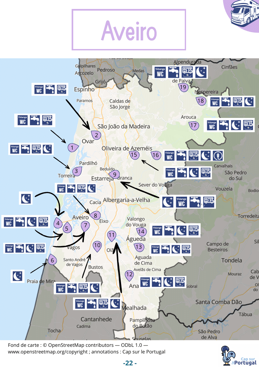Click the www.openstreetmap.org/copyright link text
Image resolution: width=259 pixels, height=369 pixels.
pyautogui.click(x=48, y=352)
